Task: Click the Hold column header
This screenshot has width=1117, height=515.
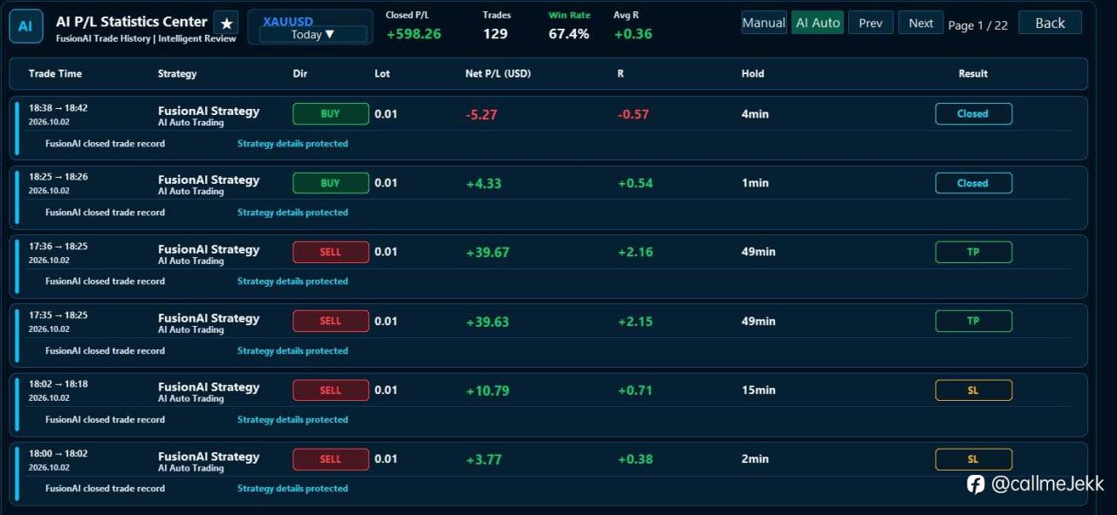Action: (x=753, y=74)
